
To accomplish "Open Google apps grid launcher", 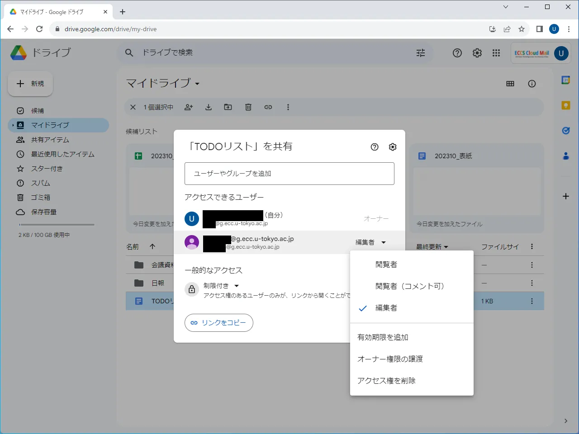I will [x=496, y=53].
